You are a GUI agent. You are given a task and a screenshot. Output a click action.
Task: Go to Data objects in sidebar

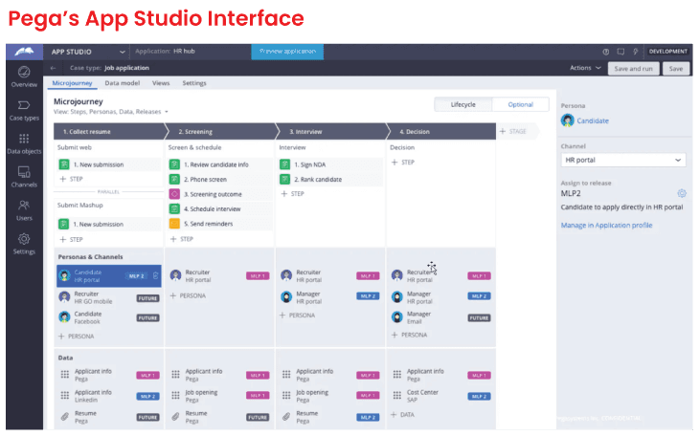tap(24, 143)
